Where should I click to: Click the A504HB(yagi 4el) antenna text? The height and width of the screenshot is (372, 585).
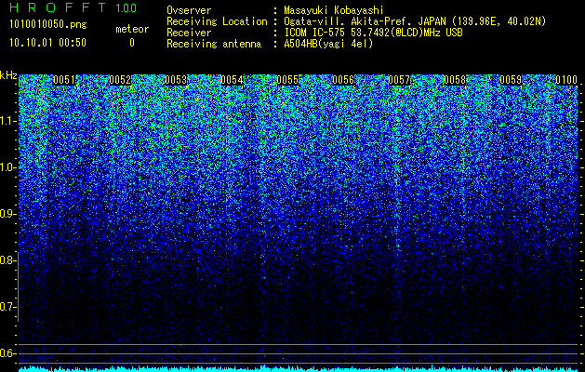[328, 44]
